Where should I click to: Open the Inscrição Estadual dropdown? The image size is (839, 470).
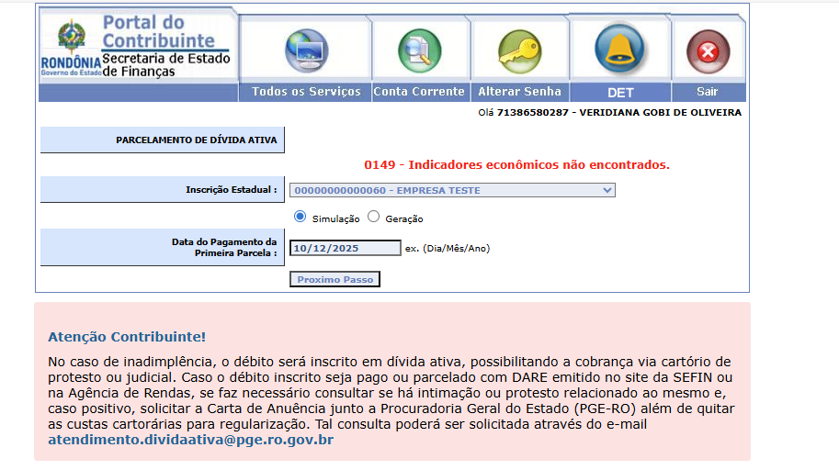(x=452, y=190)
